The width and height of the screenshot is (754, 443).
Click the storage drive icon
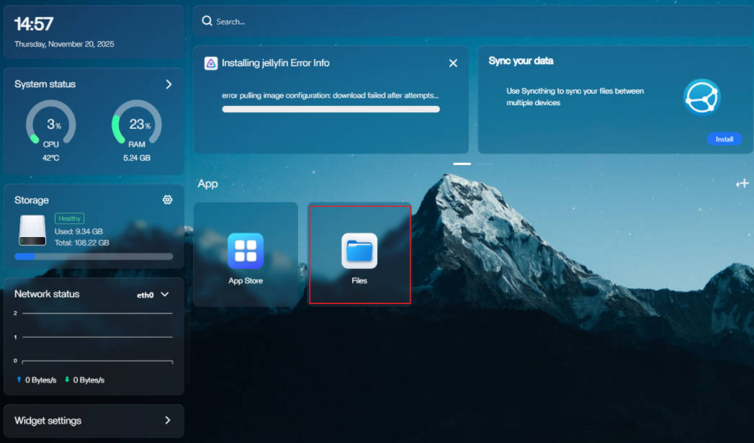(x=32, y=230)
